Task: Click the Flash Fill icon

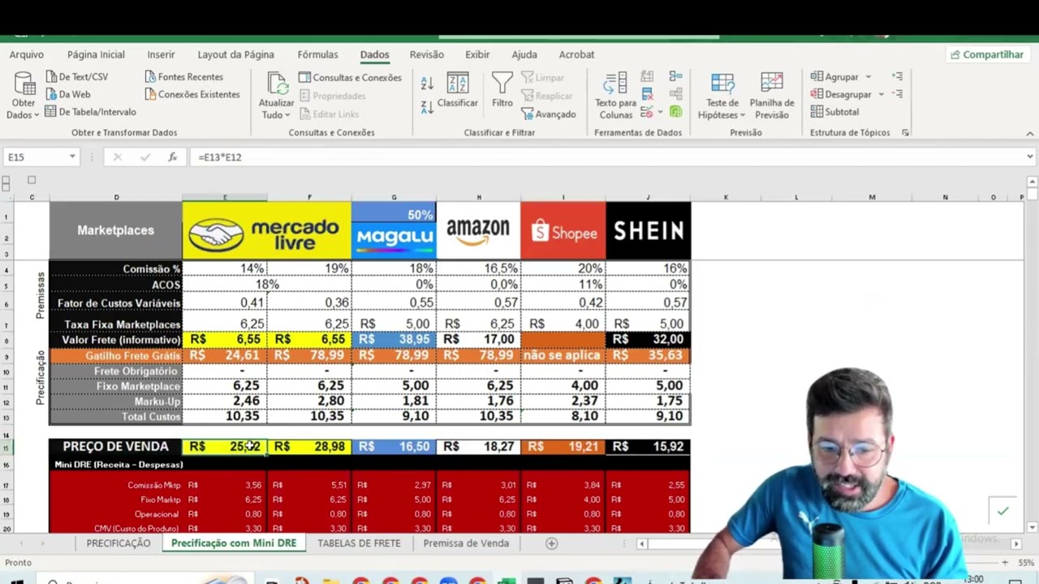Action: 647,76
